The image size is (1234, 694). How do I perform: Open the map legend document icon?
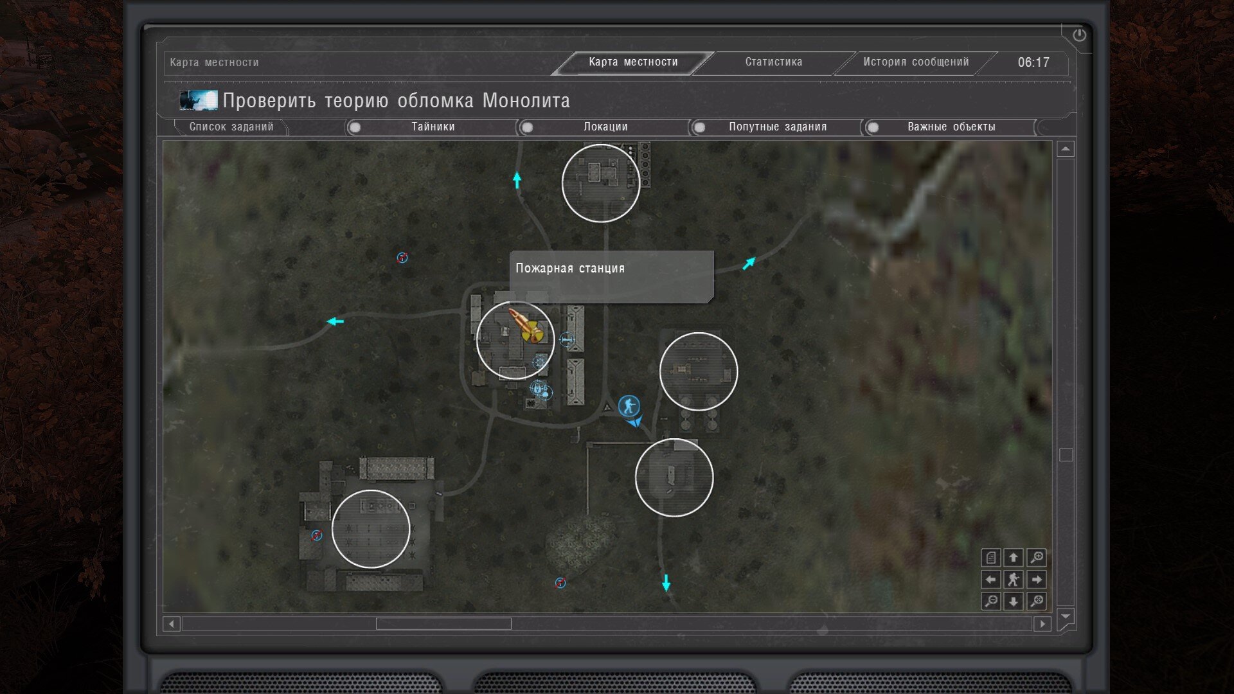[x=991, y=557]
